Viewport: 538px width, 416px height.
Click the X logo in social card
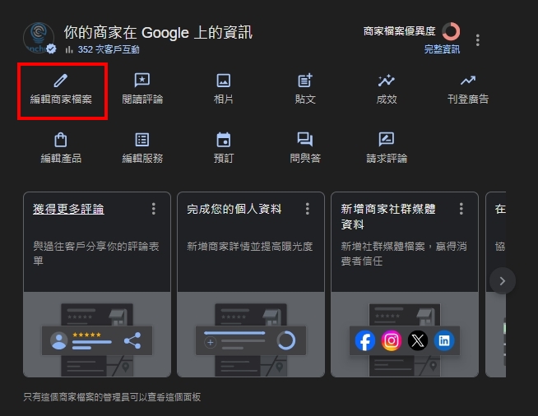pos(418,340)
